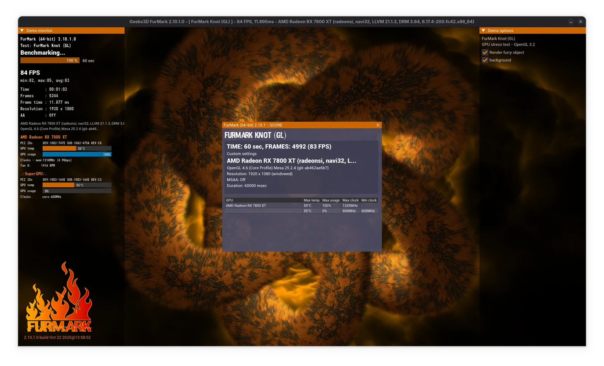
Task: Close the FurMark SCORE dialog
Action: pyautogui.click(x=378, y=125)
